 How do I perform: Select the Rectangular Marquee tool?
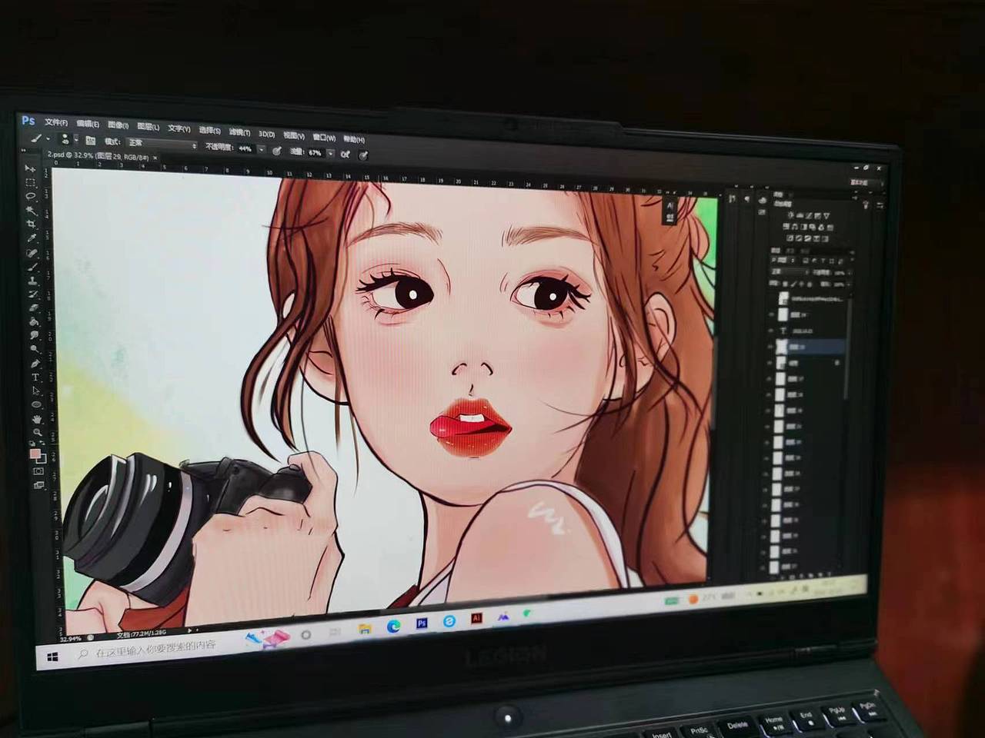pos(30,182)
